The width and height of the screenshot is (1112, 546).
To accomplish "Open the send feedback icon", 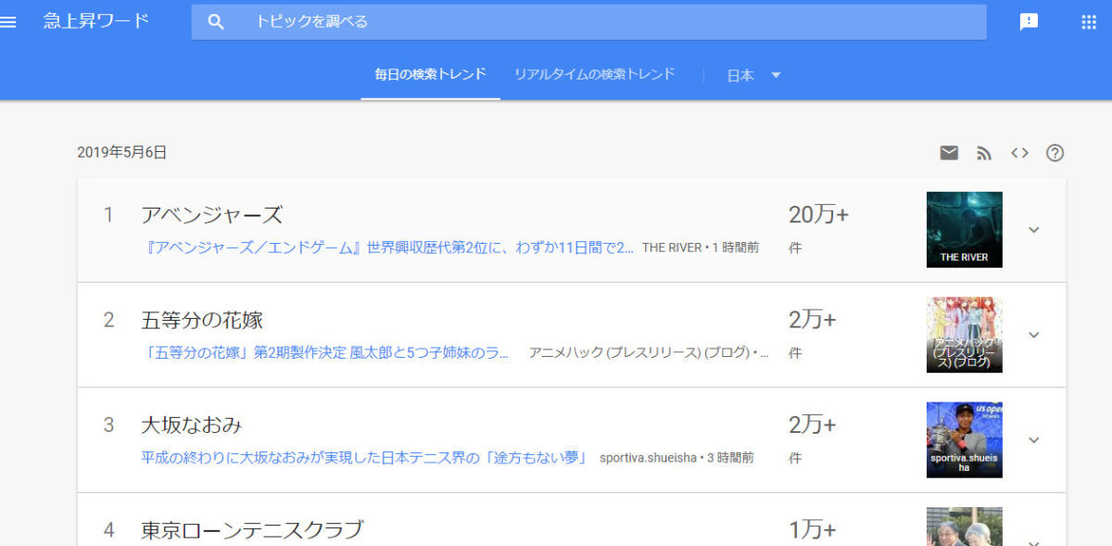I will click(1029, 22).
